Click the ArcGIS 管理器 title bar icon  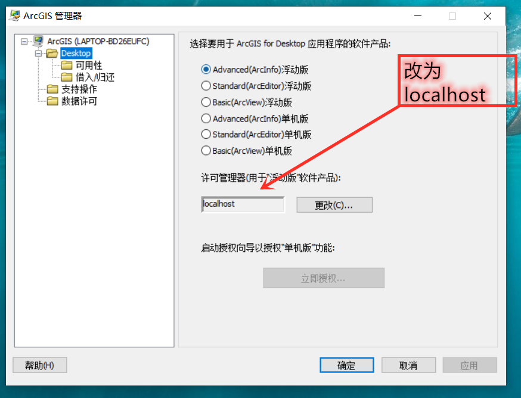pyautogui.click(x=14, y=15)
